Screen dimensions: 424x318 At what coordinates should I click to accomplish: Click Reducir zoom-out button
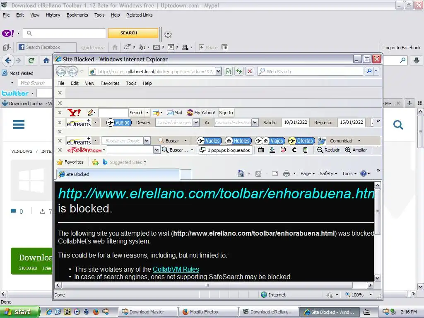click(328, 150)
